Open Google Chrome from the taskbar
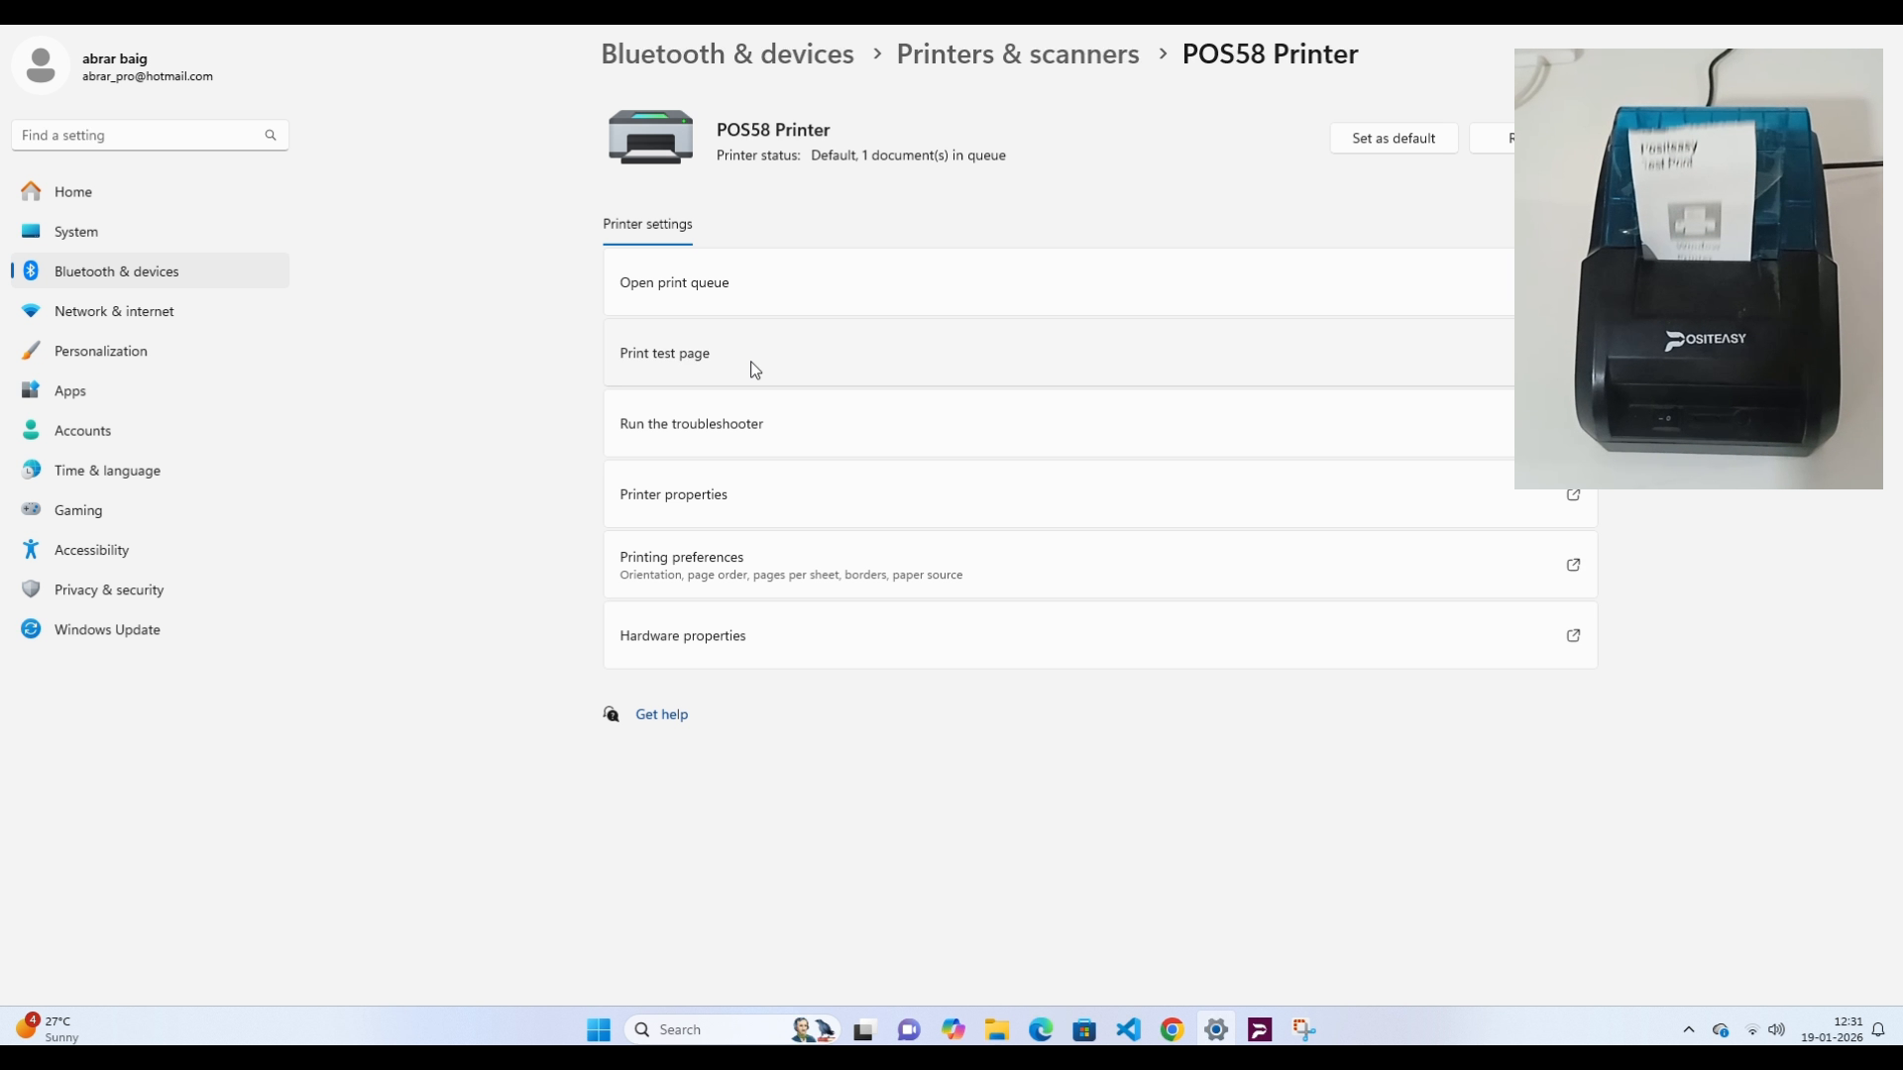Image resolution: width=1903 pixels, height=1070 pixels. (1172, 1029)
